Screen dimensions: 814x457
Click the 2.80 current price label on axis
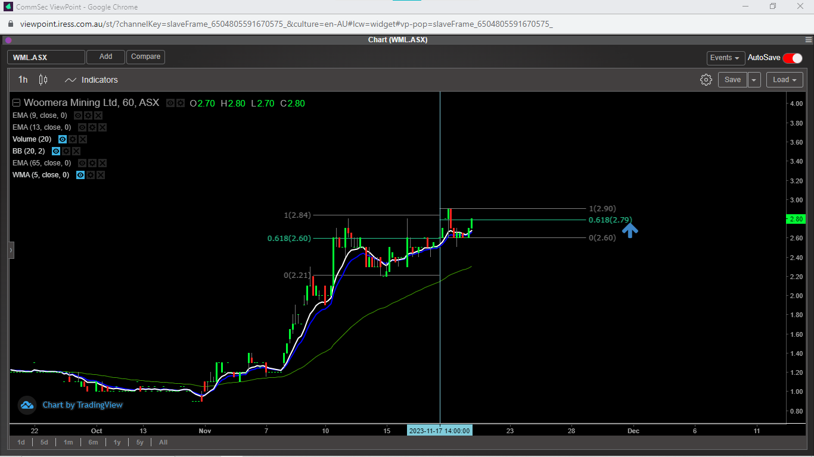796,219
